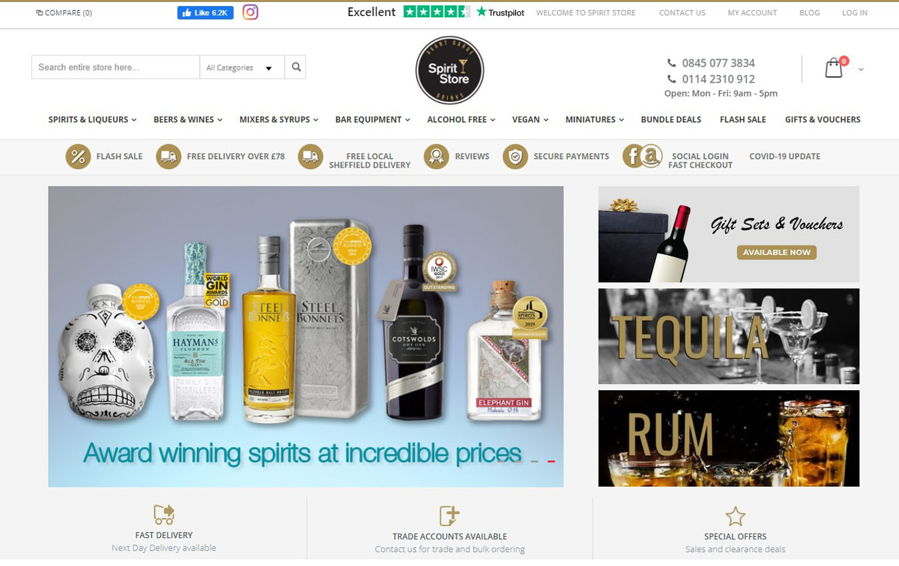Select the red active carousel slide indicator
Viewport: 899px width, 566px height.
(x=551, y=461)
